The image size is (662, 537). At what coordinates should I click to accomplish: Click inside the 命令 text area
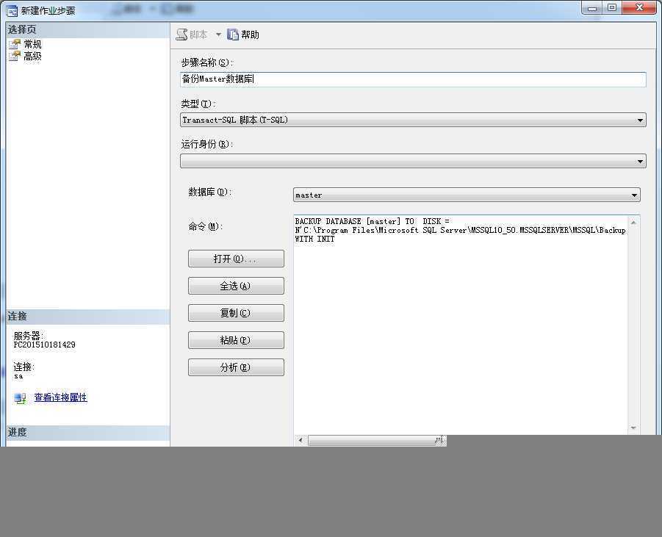point(460,325)
